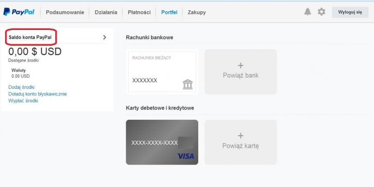Image resolution: width=374 pixels, height=187 pixels.
Task: Select the Rachunek bieżący bank card
Action: (x=162, y=72)
